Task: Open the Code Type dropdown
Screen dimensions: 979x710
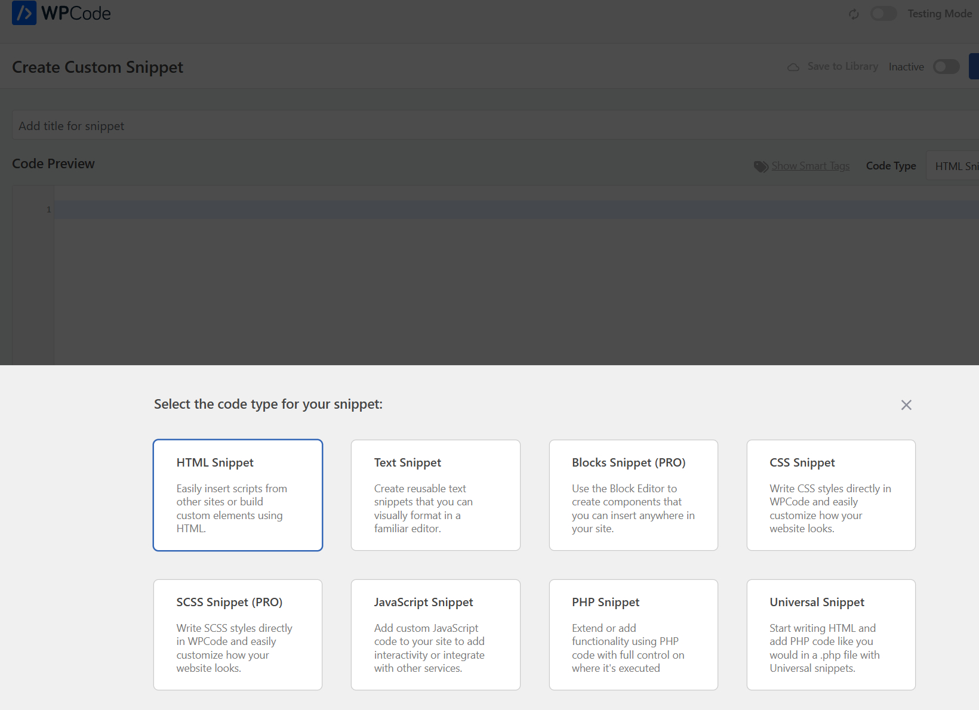Action: [x=953, y=166]
